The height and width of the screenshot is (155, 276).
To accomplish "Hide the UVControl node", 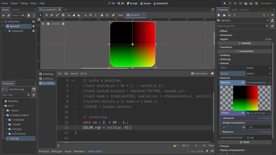I will (34, 22).
